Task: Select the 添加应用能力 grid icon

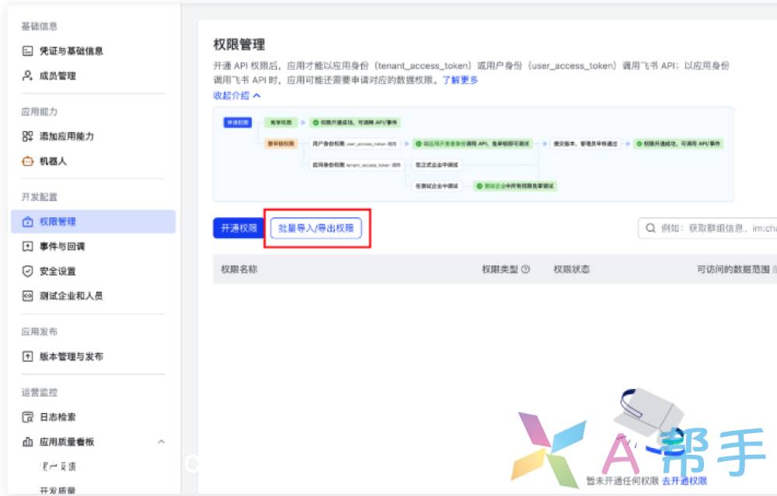Action: point(27,137)
